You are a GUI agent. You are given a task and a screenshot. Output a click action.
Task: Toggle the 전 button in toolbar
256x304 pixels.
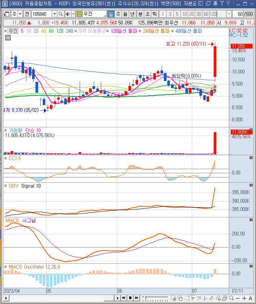(x=27, y=14)
